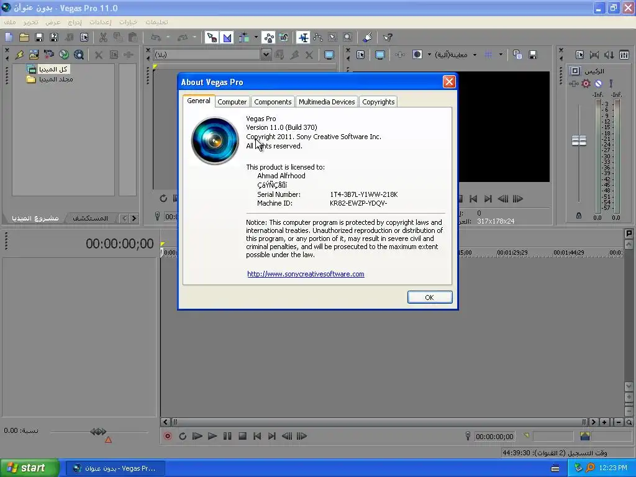Click Stop button in main transport bar
Image resolution: width=636 pixels, height=477 pixels.
click(243, 436)
